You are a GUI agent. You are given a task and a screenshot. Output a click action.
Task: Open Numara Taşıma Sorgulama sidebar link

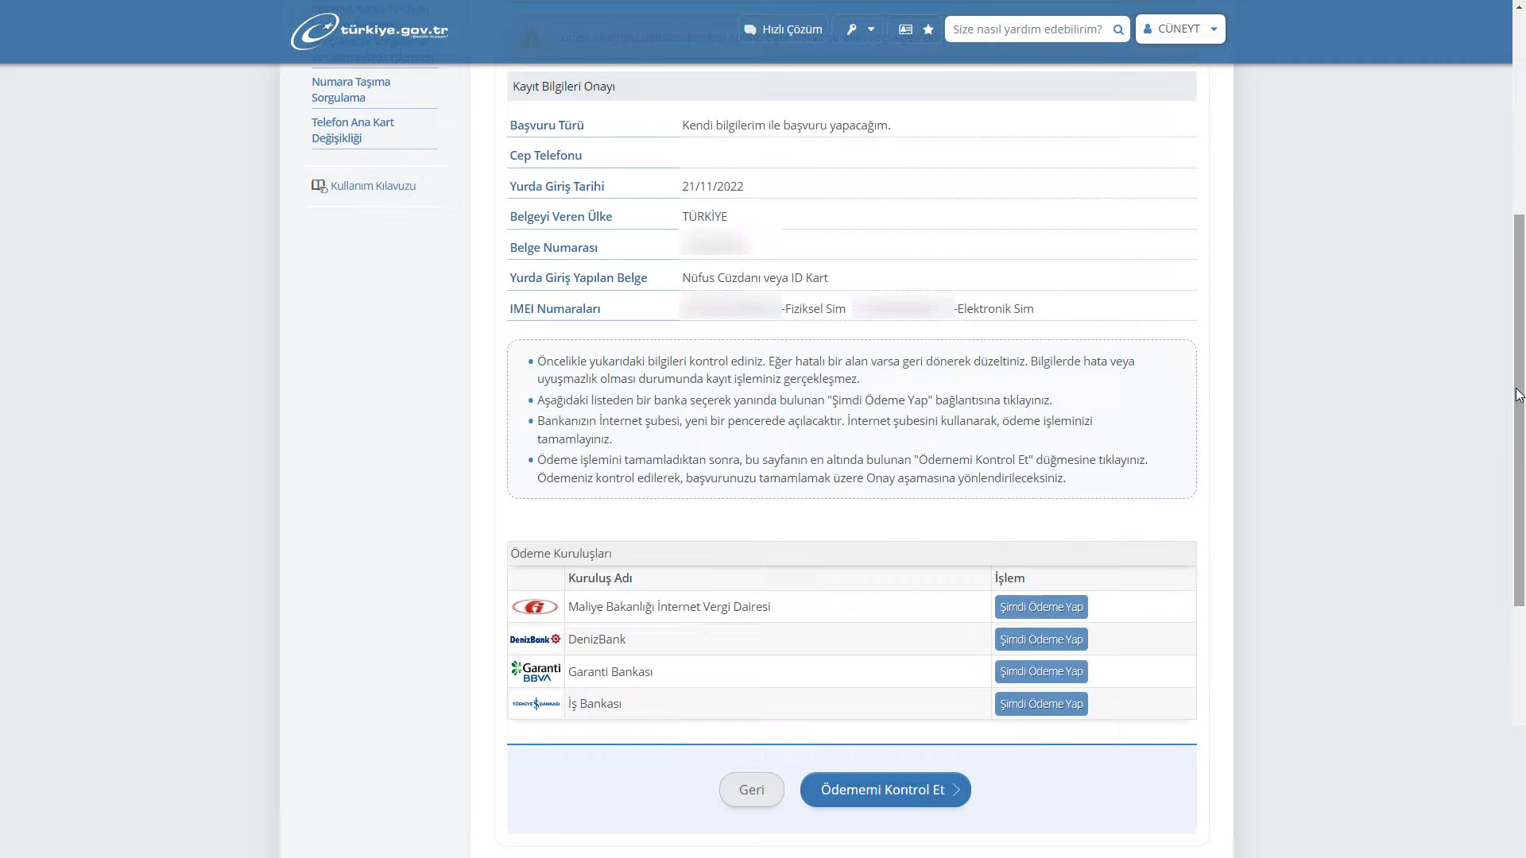click(351, 90)
